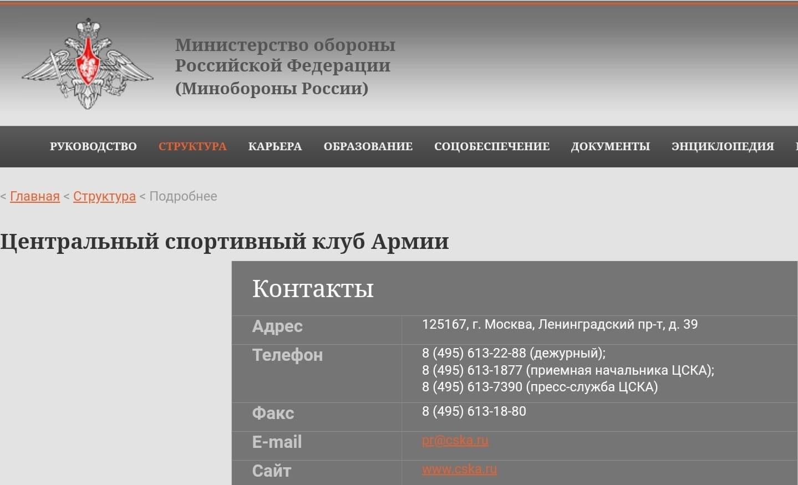This screenshot has width=798, height=485.
Task: Click the Телефон row label
Action: [x=287, y=355]
